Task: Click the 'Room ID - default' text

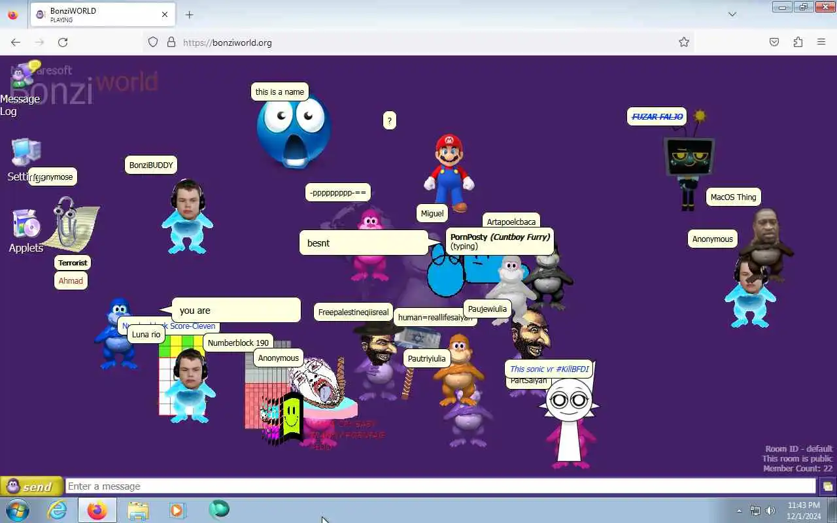Action: (799, 448)
